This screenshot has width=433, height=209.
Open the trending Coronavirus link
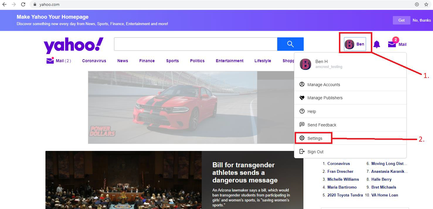click(x=338, y=164)
